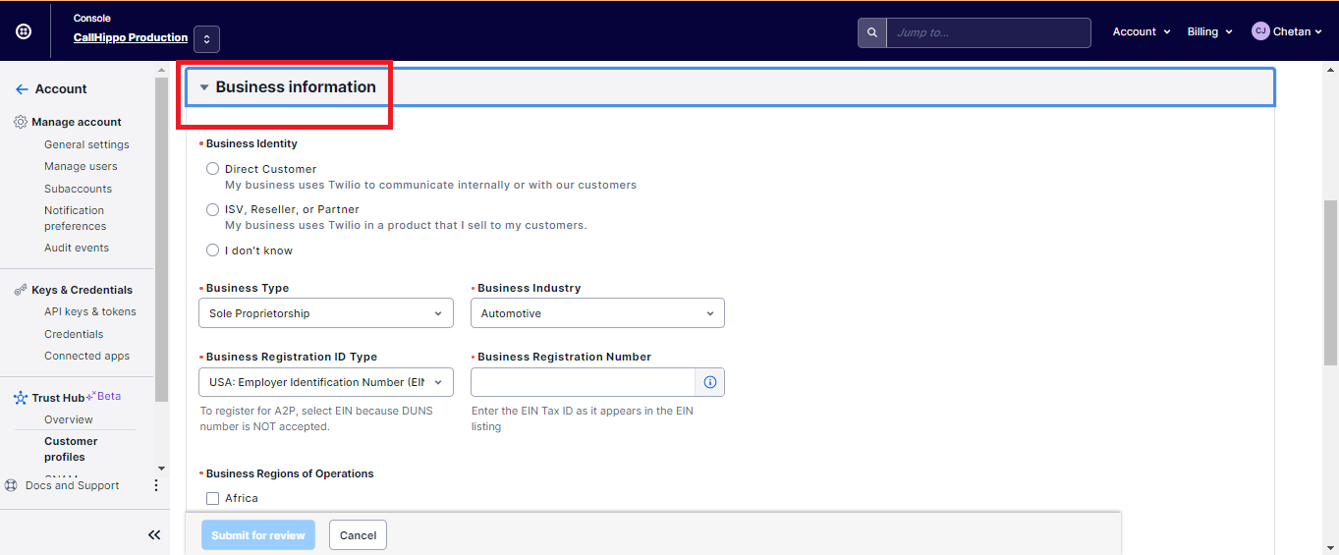Click the CallHippo Production account link
This screenshot has width=1339, height=555.
point(131,37)
